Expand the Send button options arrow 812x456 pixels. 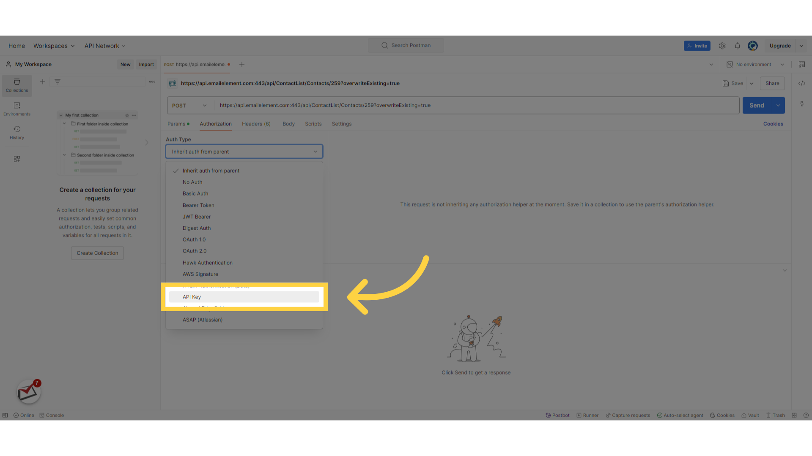[x=778, y=106]
